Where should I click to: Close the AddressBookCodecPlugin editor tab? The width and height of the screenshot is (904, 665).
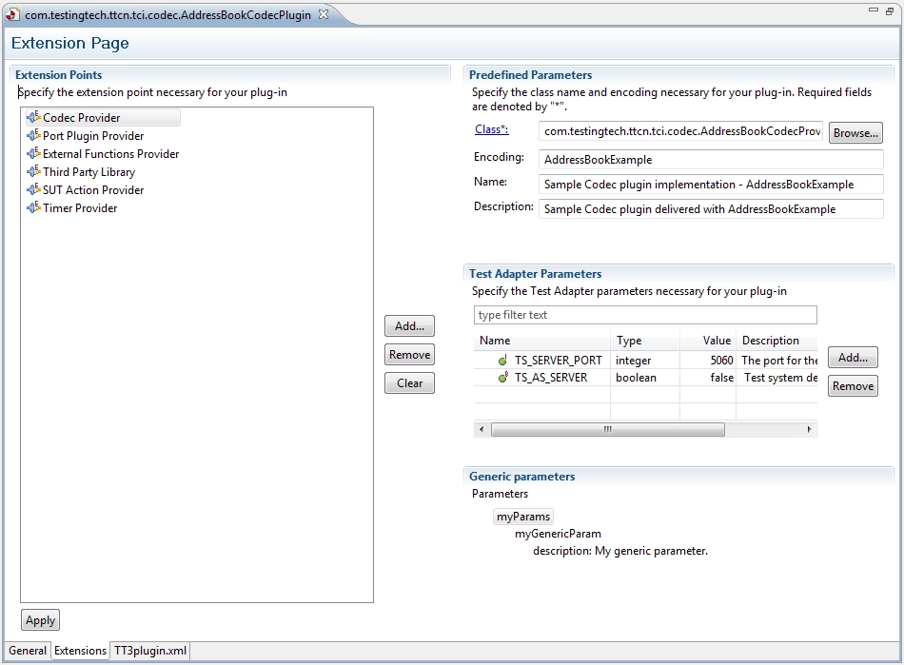pos(323,15)
